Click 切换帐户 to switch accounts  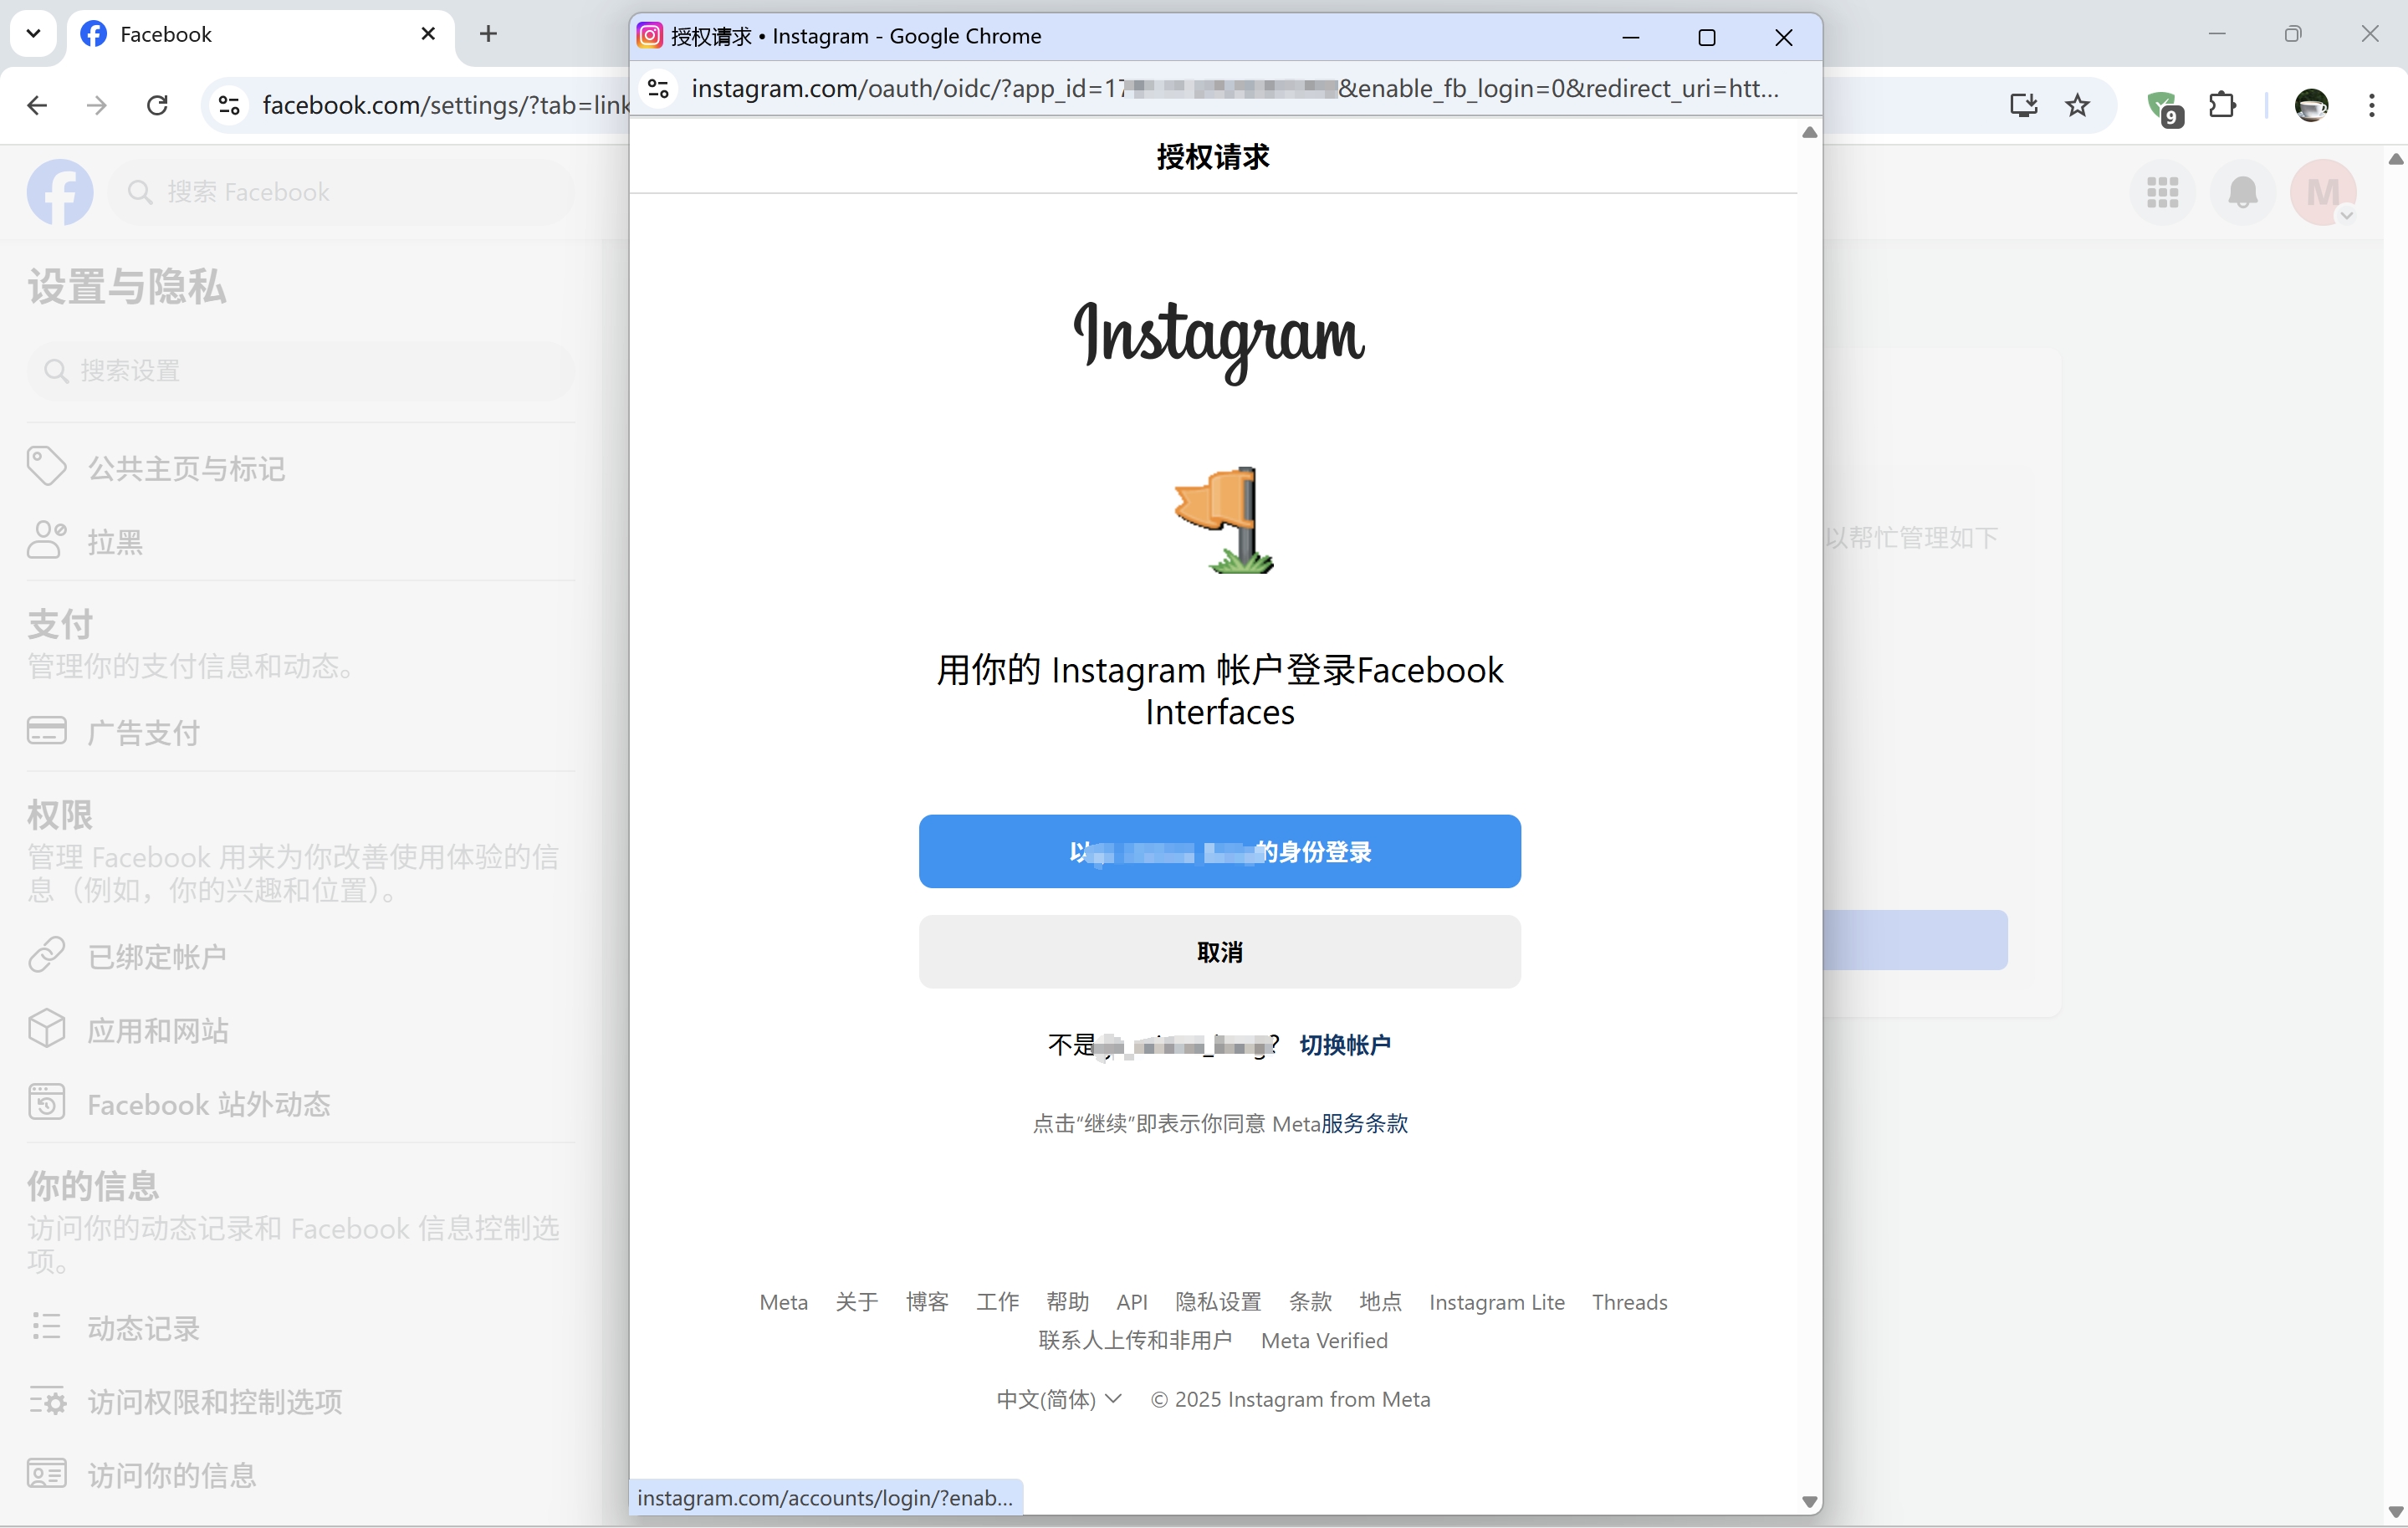click(x=1345, y=1044)
